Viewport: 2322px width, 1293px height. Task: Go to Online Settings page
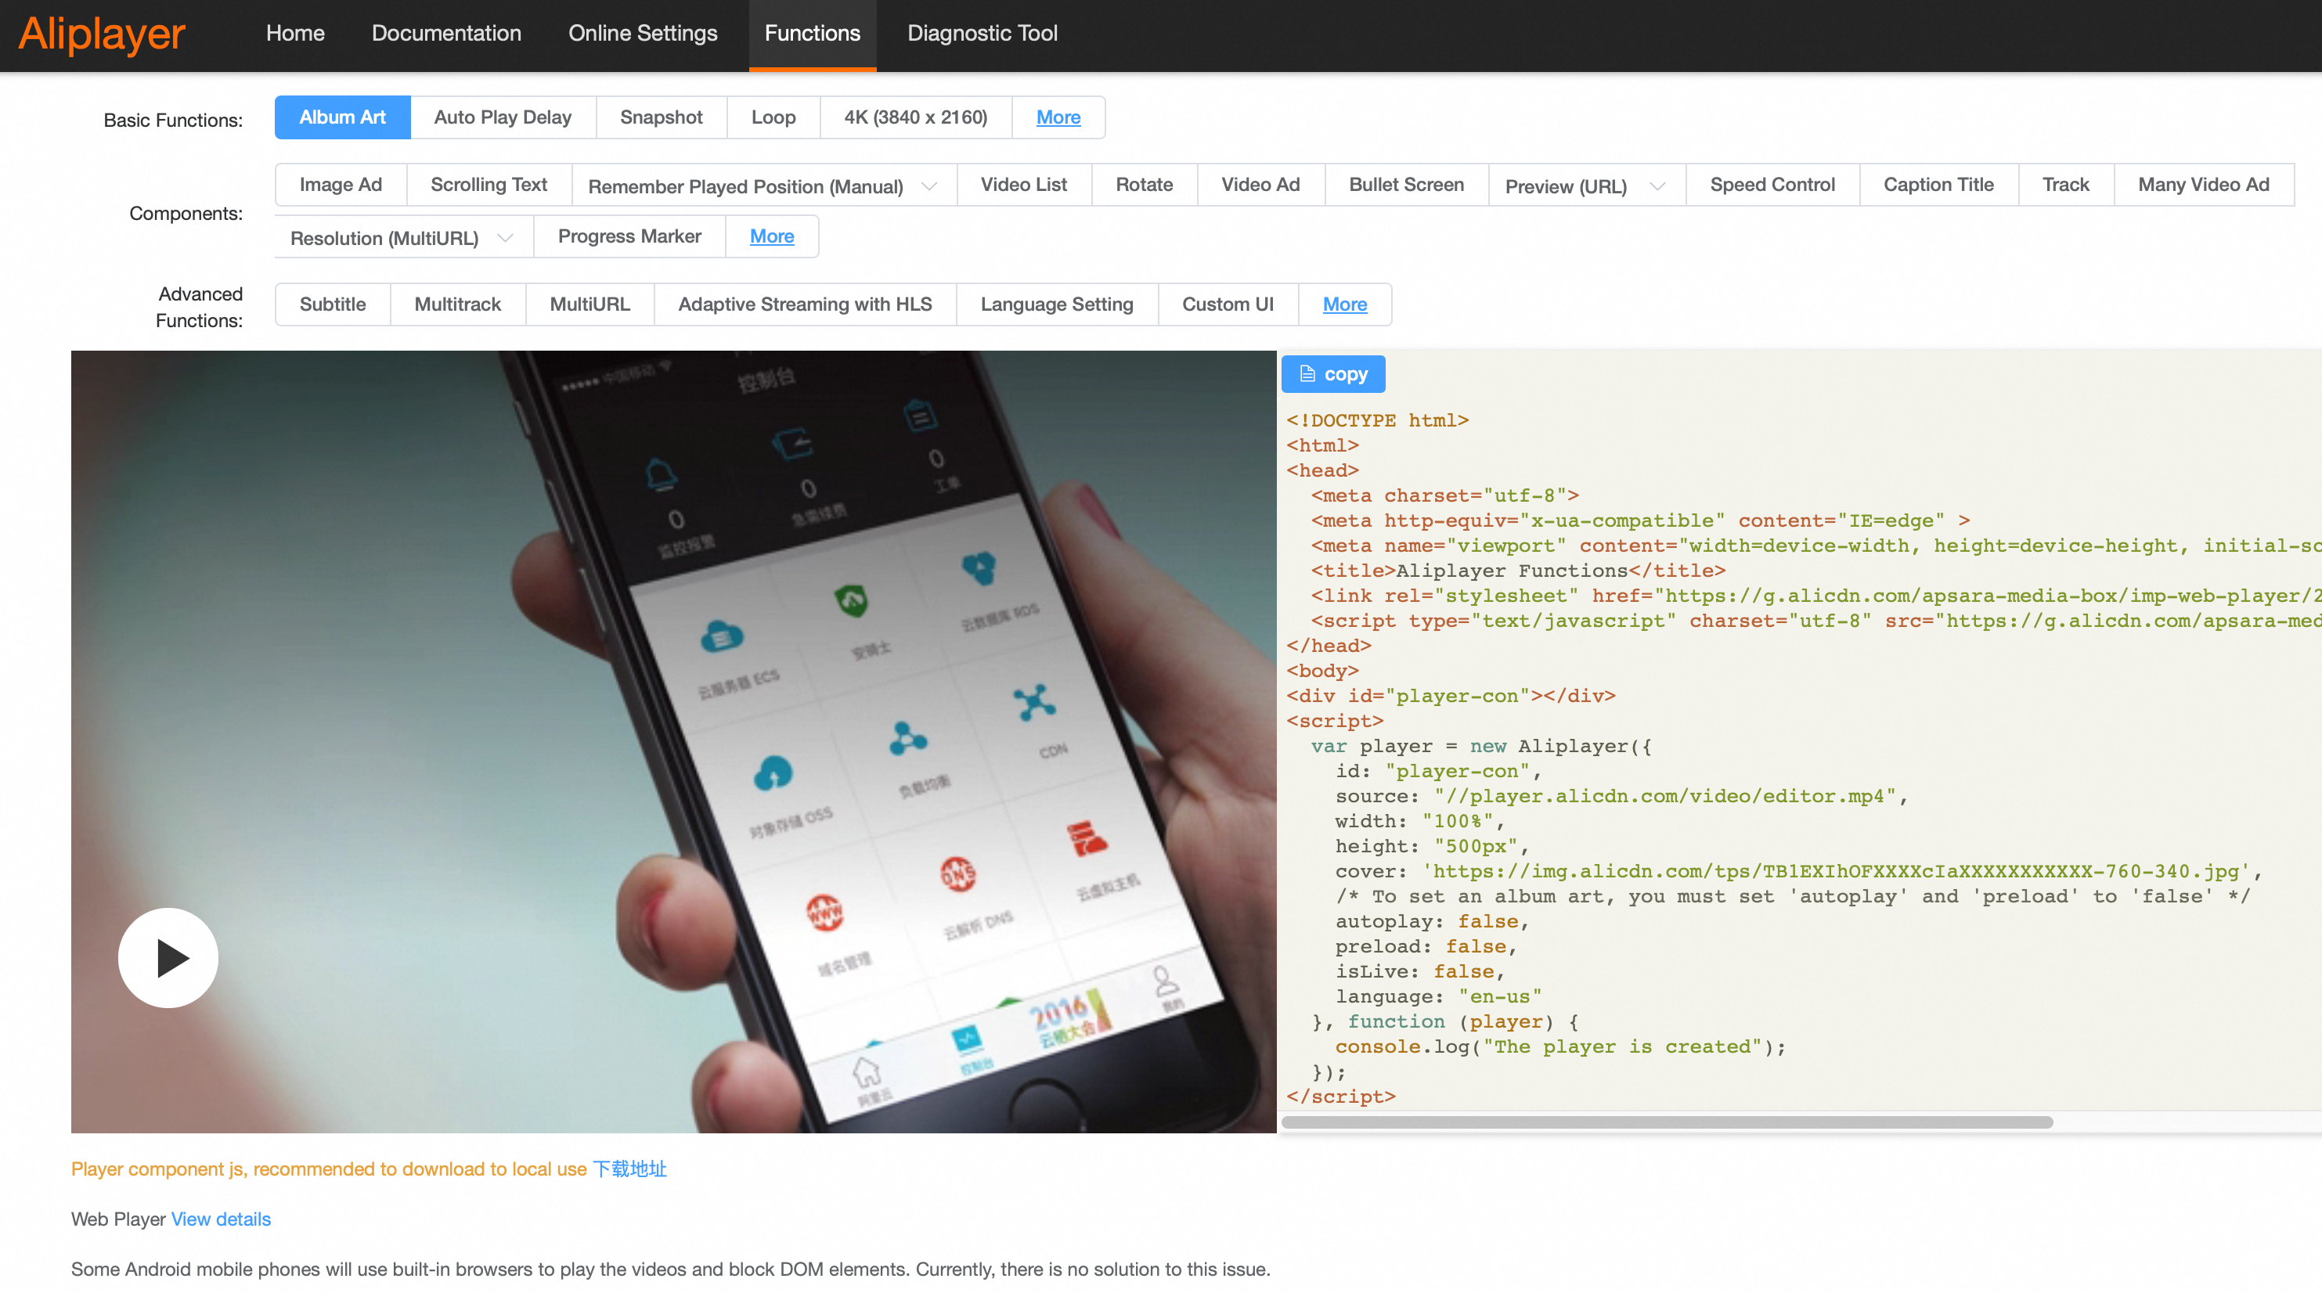(x=642, y=34)
